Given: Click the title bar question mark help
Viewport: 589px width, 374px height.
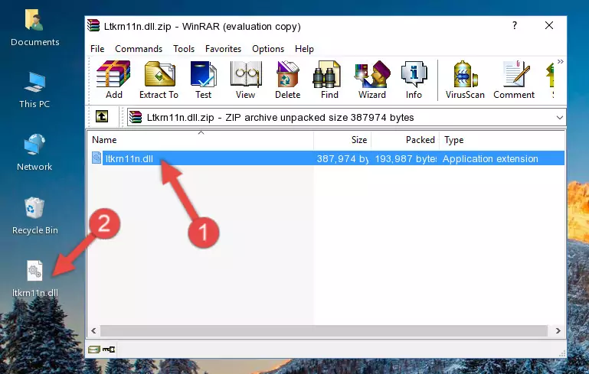Looking at the screenshot, I should [x=514, y=25].
